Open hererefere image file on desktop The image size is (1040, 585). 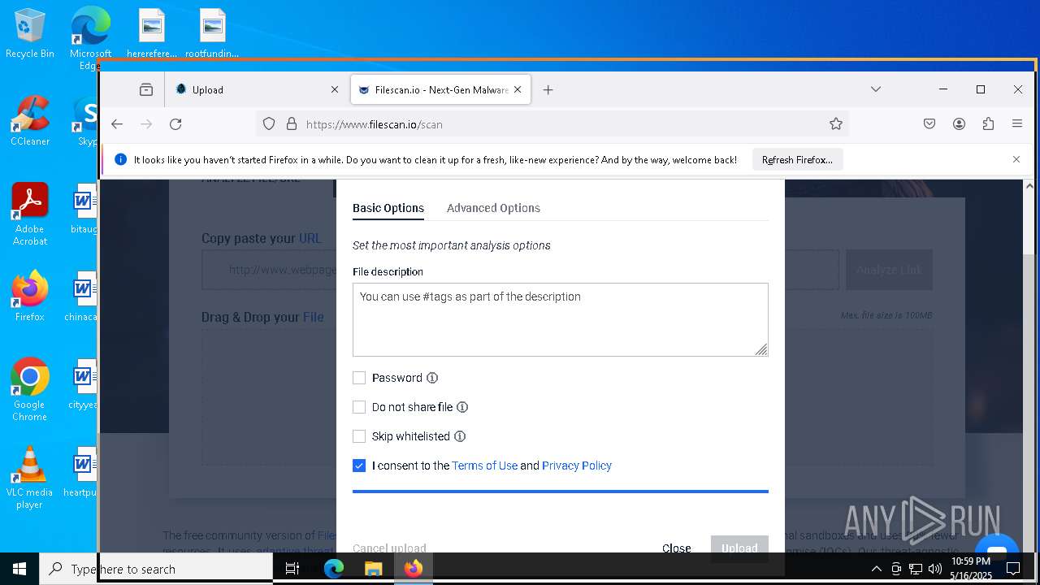(x=152, y=34)
